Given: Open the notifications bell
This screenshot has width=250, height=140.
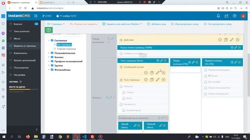Looking at the screenshot, I should pyautogui.click(x=218, y=16).
